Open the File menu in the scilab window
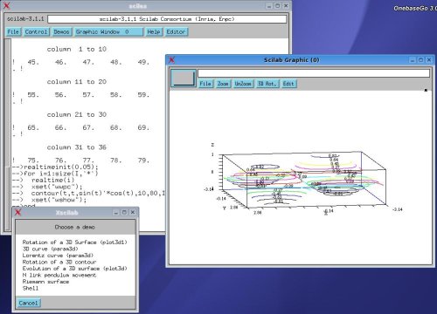The width and height of the screenshot is (437, 314). [13, 31]
